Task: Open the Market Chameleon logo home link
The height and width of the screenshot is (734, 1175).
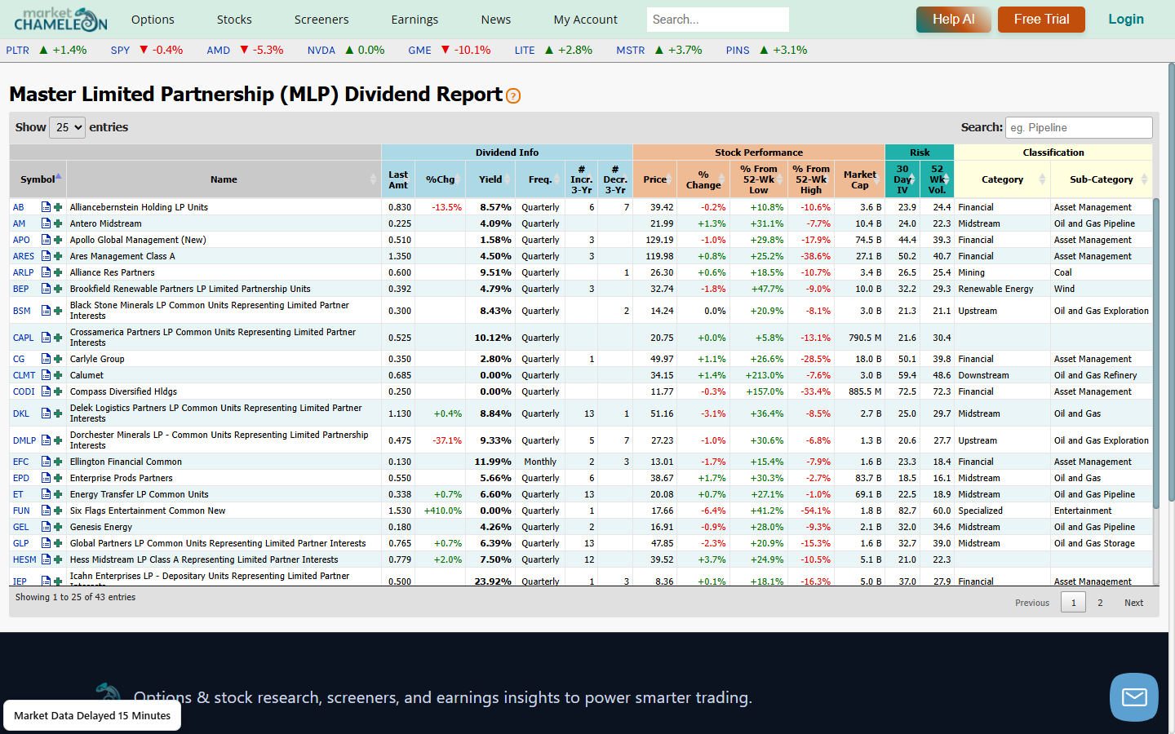Action: tap(60, 19)
